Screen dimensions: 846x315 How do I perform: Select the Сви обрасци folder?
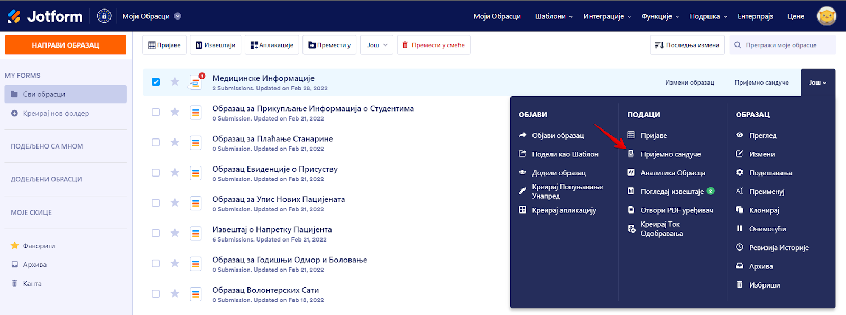(66, 94)
